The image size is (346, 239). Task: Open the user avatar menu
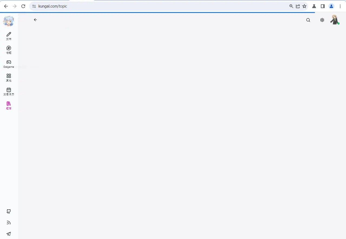pyautogui.click(x=335, y=20)
